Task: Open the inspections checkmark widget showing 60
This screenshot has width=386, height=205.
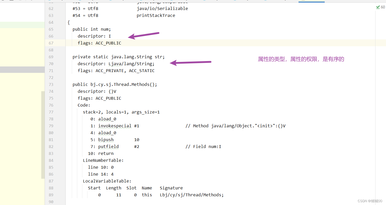Action: (380, 7)
